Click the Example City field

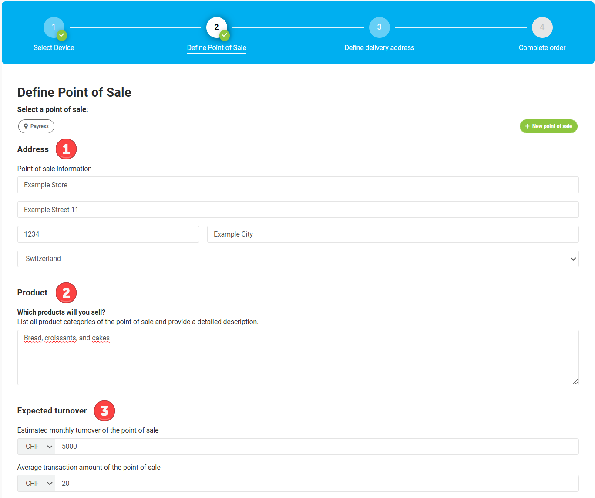(x=393, y=234)
